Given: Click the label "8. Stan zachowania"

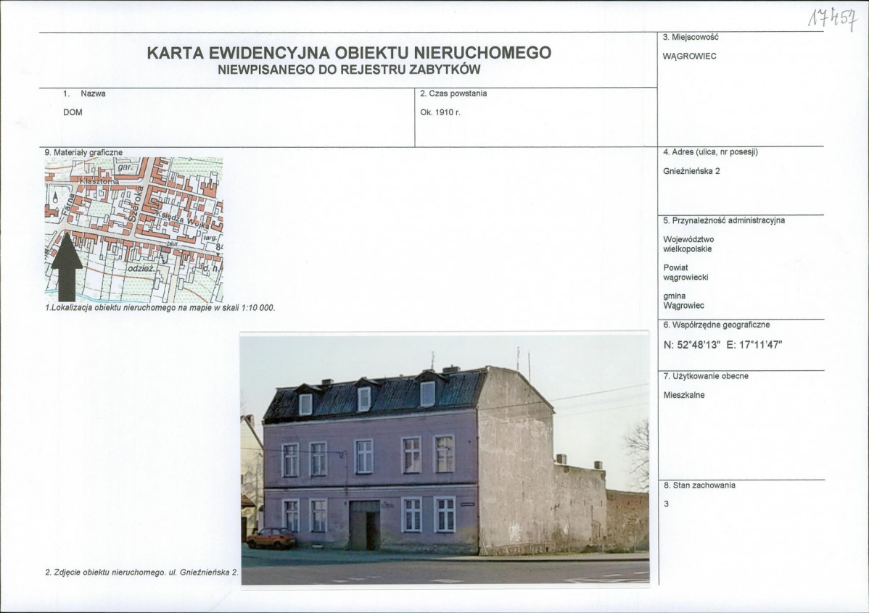Looking at the screenshot, I should (x=699, y=485).
